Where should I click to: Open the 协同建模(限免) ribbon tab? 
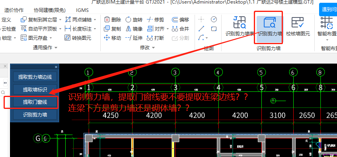tap(50, 10)
